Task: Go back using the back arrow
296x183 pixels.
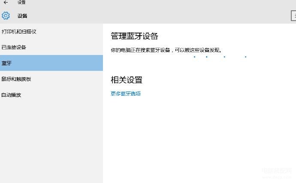Action: click(x=6, y=2)
